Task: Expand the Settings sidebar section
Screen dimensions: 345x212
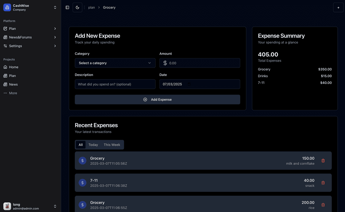Action: (x=30, y=46)
